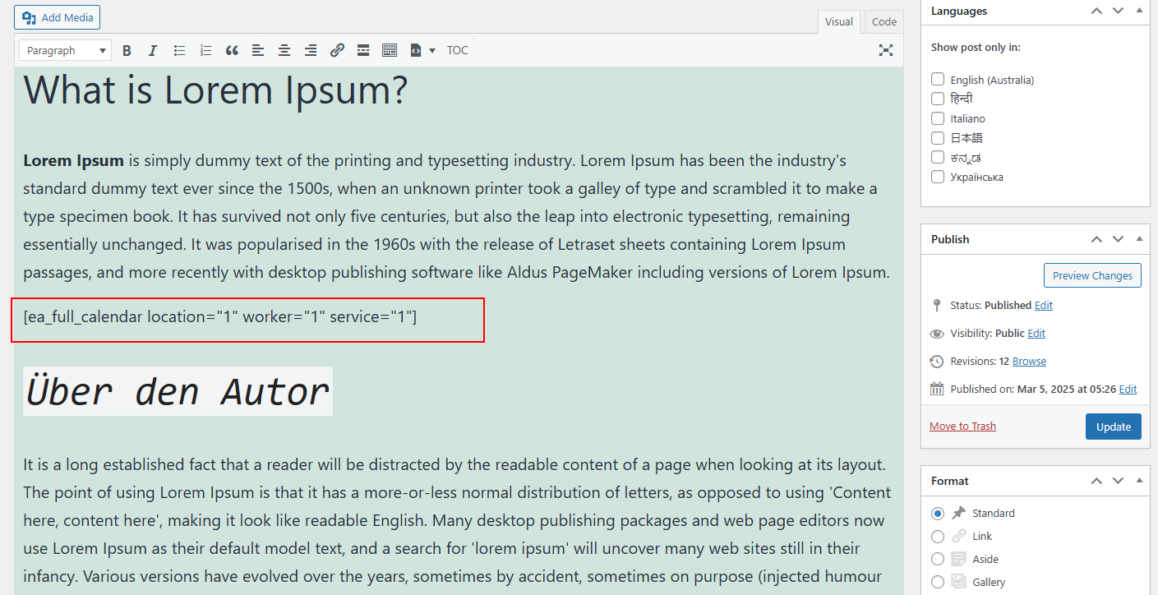Click the 'What is Lorem Ipsum?' heading

pyautogui.click(x=215, y=90)
